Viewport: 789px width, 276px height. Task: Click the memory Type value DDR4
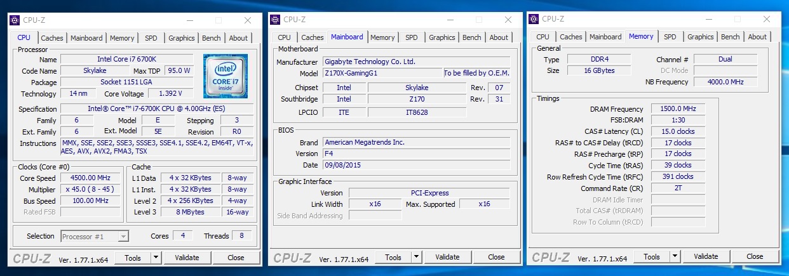pyautogui.click(x=599, y=59)
